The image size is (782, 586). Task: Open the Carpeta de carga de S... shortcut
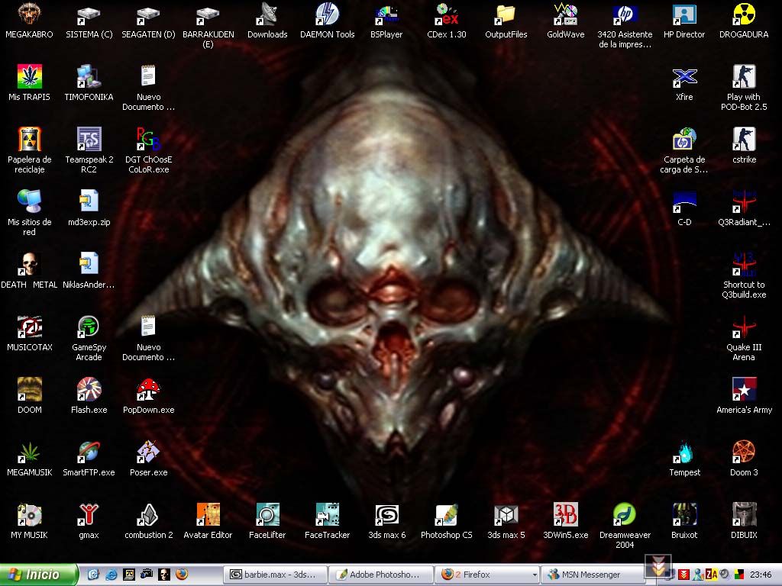point(684,139)
